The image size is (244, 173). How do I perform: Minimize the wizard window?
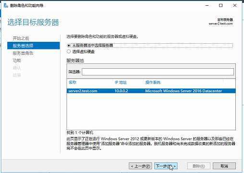click(x=207, y=5)
